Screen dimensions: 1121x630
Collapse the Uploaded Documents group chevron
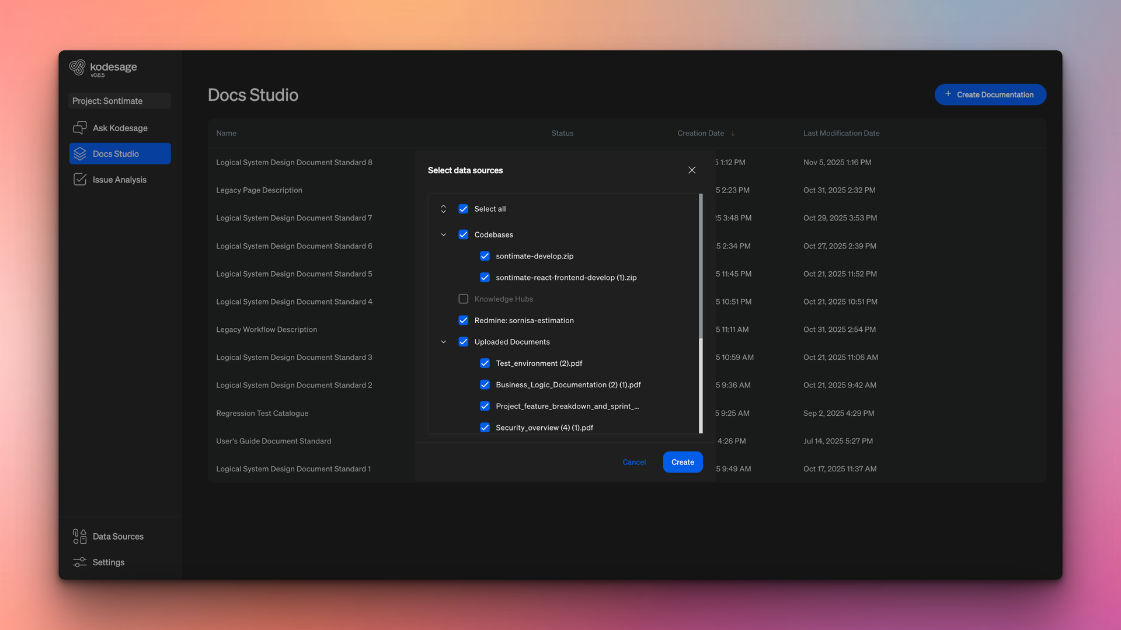click(443, 341)
